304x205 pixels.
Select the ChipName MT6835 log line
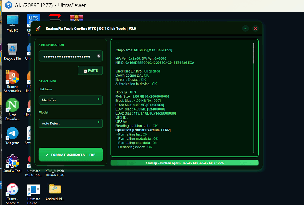pos(144,50)
